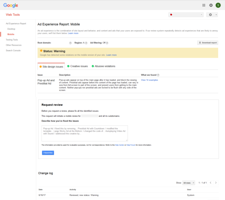The image size is (225, 200).
Task: Click the Activity column header
Action: [73, 190]
